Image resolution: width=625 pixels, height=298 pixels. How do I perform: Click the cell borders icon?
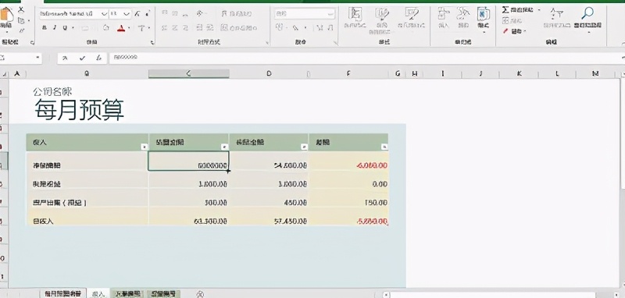(x=85, y=28)
